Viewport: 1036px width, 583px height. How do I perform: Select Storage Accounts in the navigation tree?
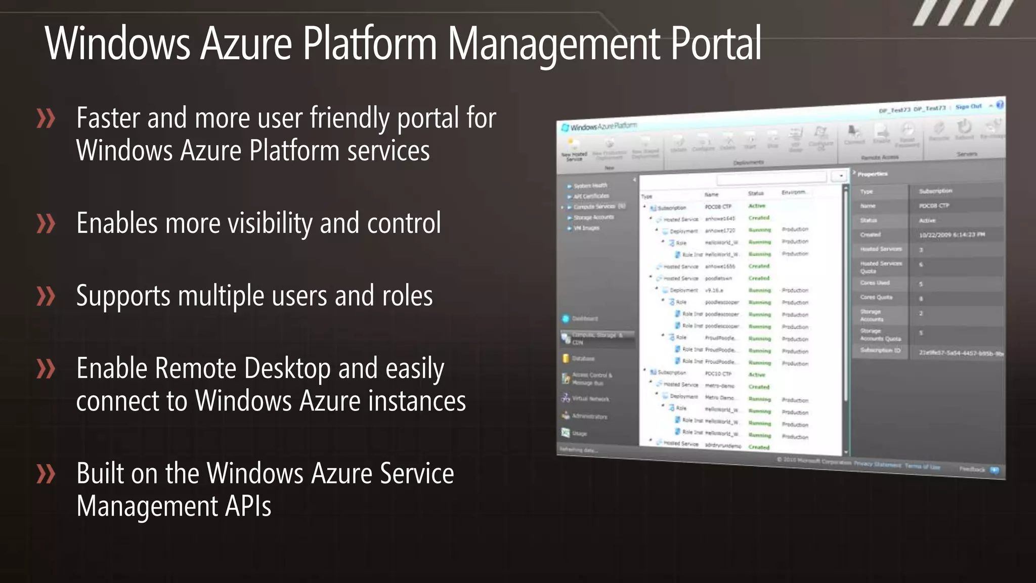coord(590,217)
